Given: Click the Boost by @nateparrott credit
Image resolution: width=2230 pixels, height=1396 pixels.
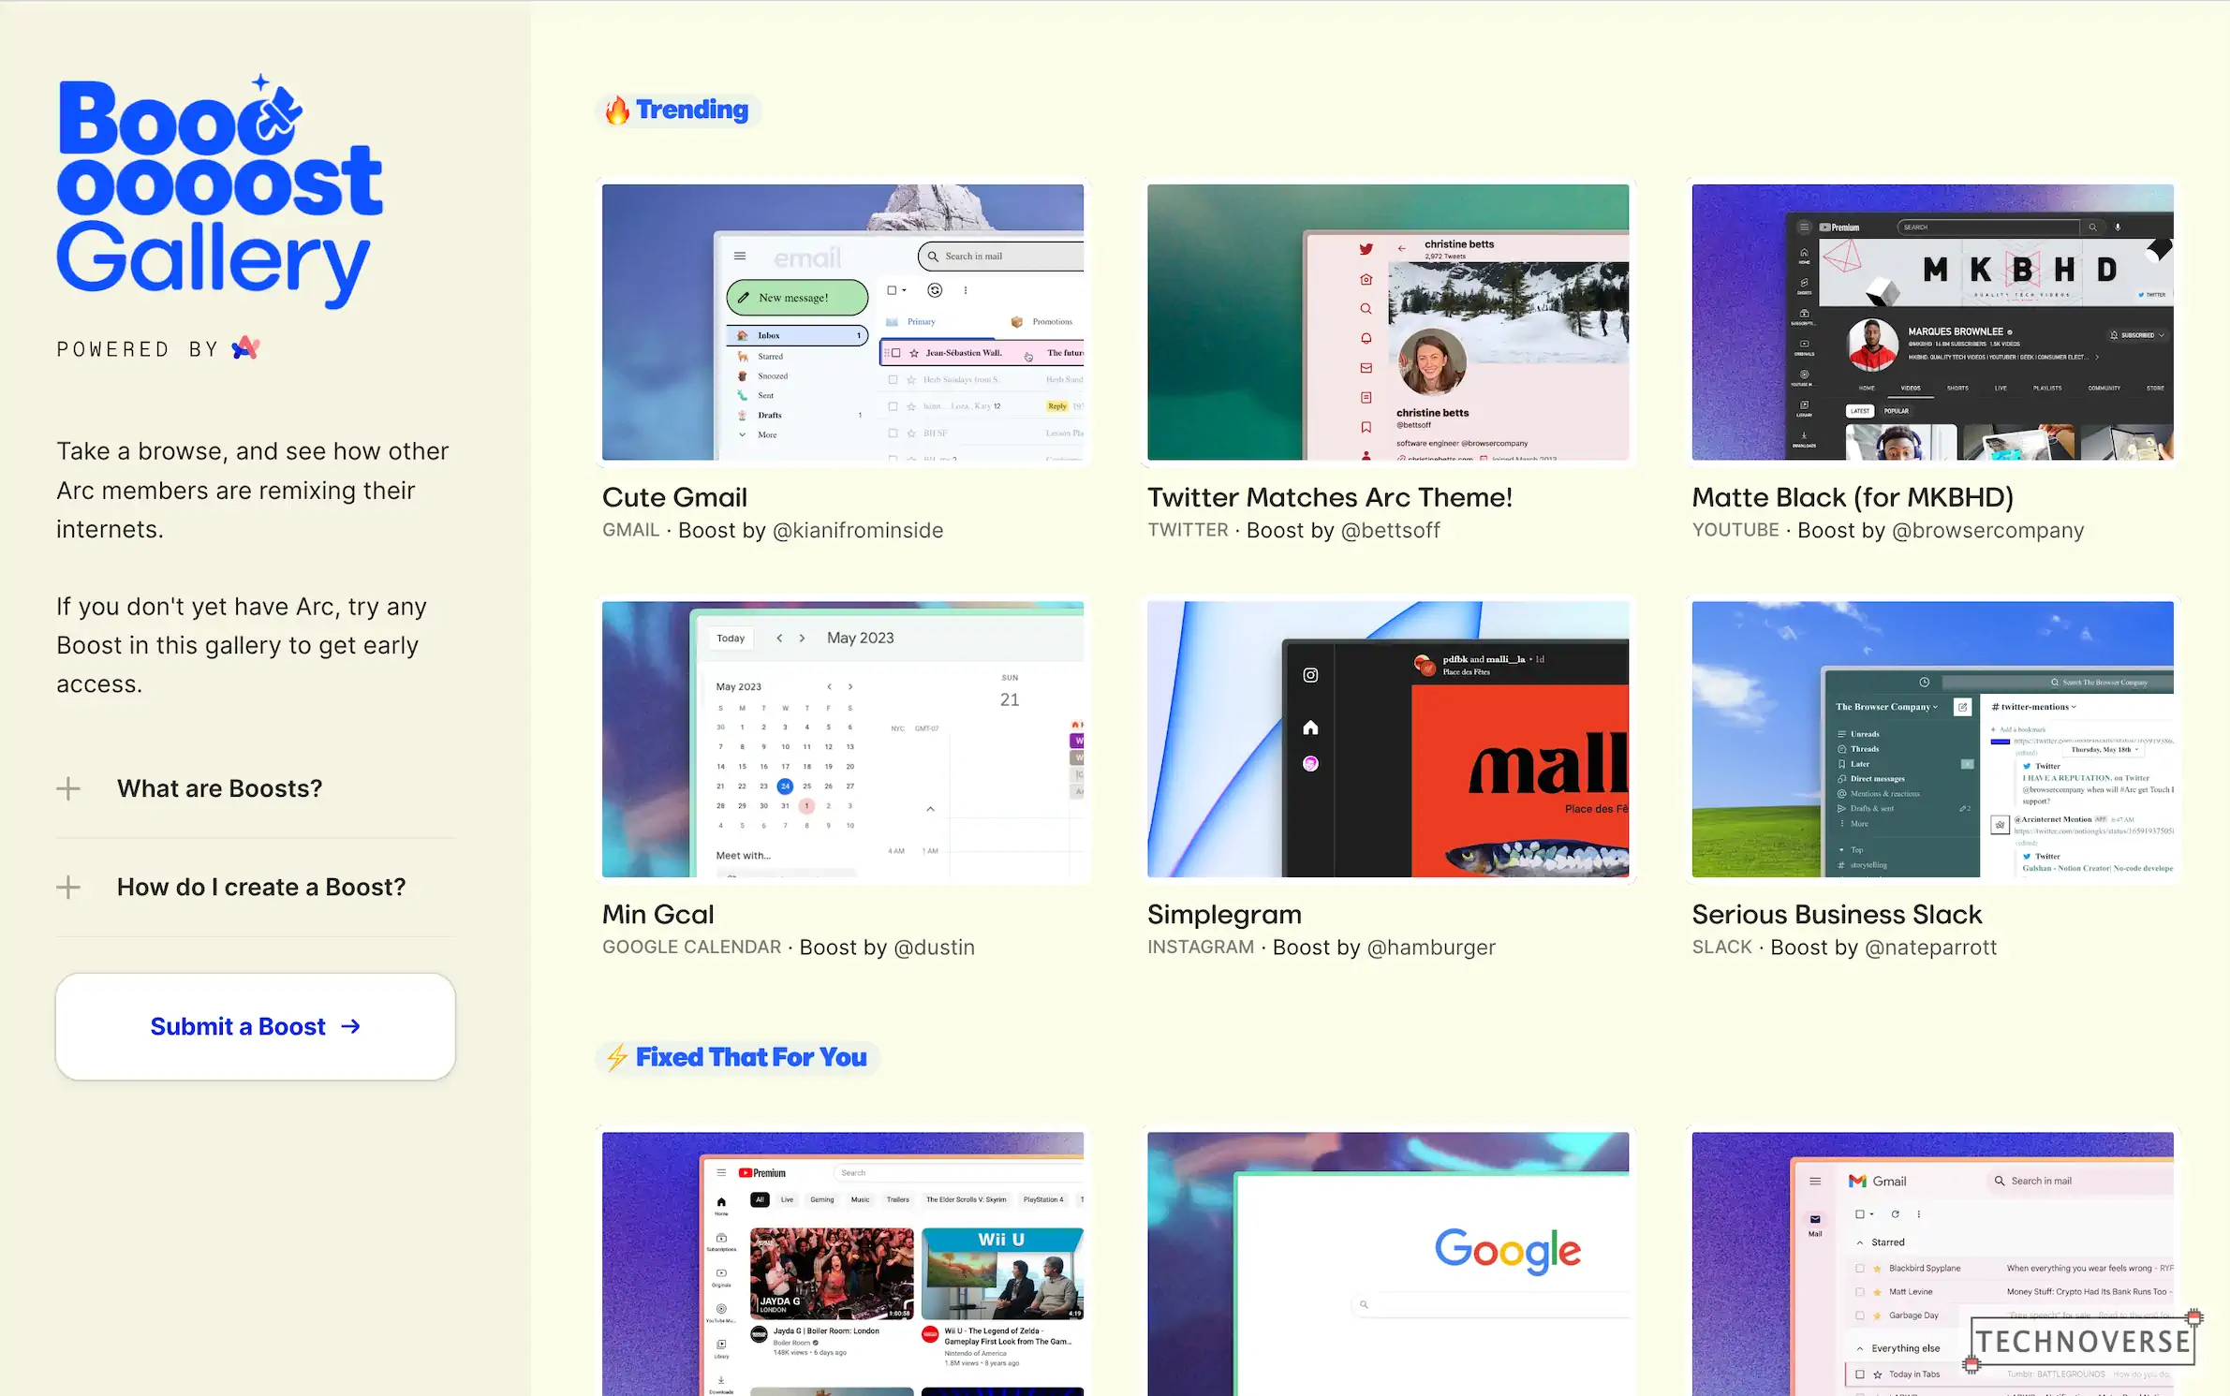Looking at the screenshot, I should (x=1883, y=948).
